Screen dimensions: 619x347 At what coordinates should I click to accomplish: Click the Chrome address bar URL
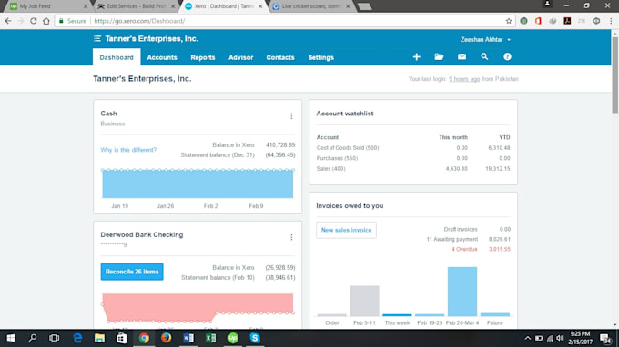point(139,21)
